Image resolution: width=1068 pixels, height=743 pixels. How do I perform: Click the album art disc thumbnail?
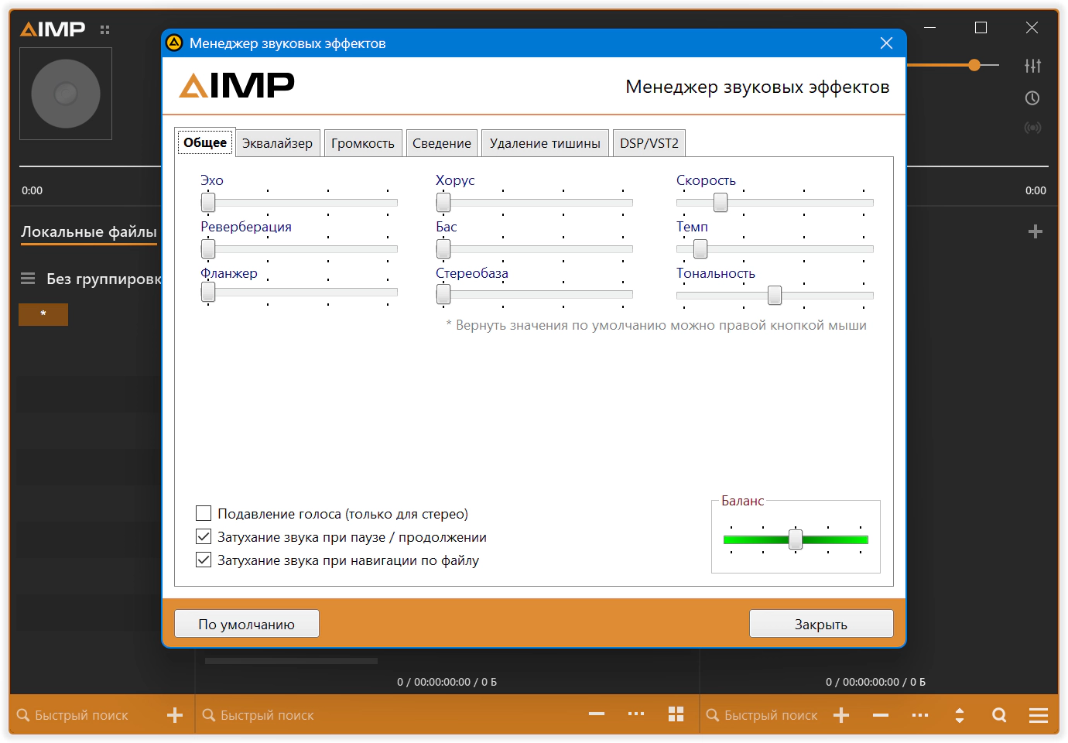tap(66, 94)
